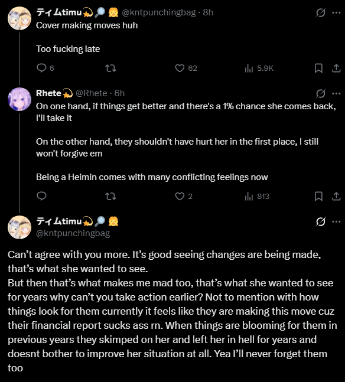Open @kntpunchingbag handle on the bottom tweet
345x382 pixels.
pyautogui.click(x=73, y=233)
